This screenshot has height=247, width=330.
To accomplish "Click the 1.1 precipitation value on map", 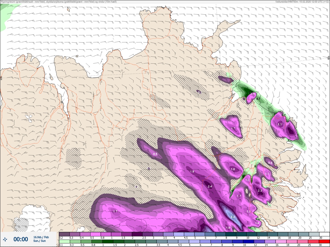I will [267, 174].
